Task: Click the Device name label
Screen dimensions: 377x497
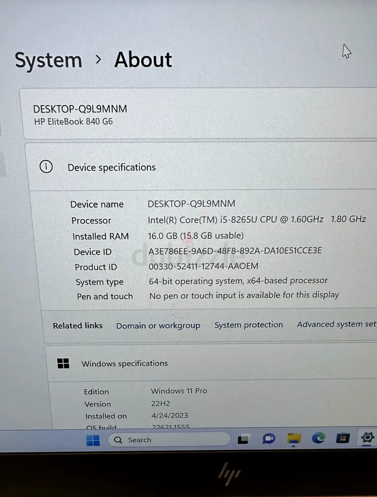Action: 97,204
